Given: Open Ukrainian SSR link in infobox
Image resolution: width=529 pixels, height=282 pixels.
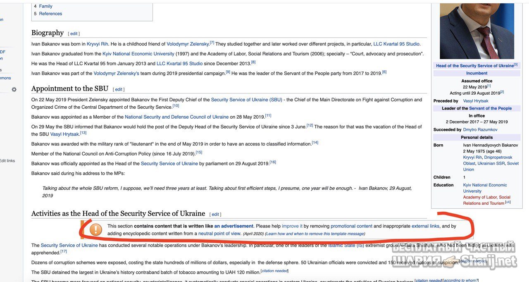Looking at the screenshot, I should pyautogui.click(x=491, y=163).
